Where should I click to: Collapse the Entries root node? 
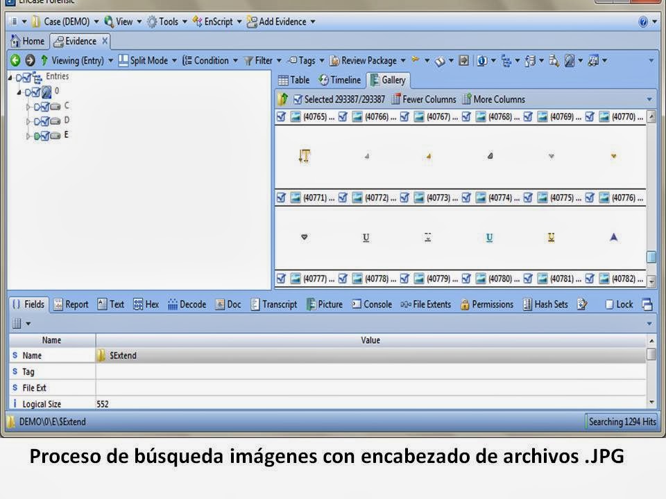click(x=10, y=78)
